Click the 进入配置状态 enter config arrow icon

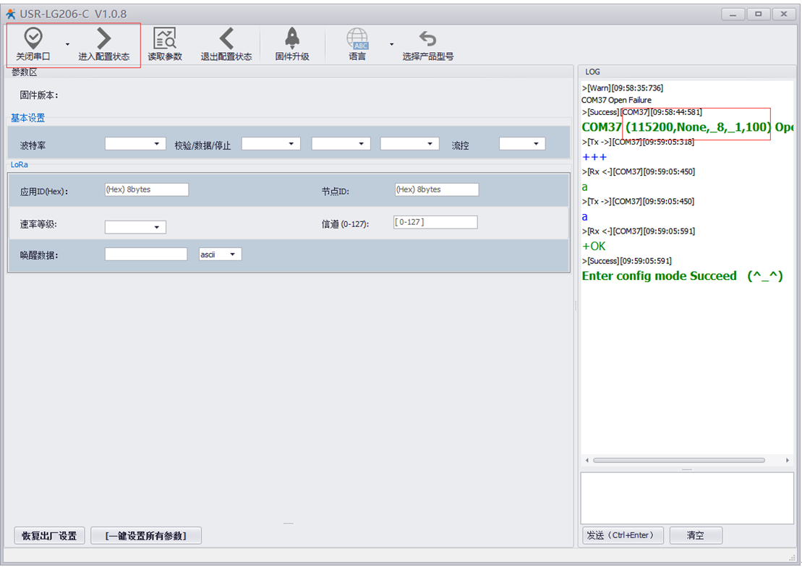pos(103,38)
